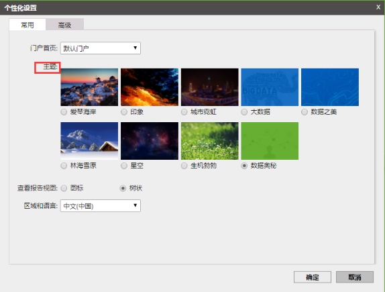Select the 爱琴海岸 theme thumbnail
The width and height of the screenshot is (385, 292).
click(89, 87)
